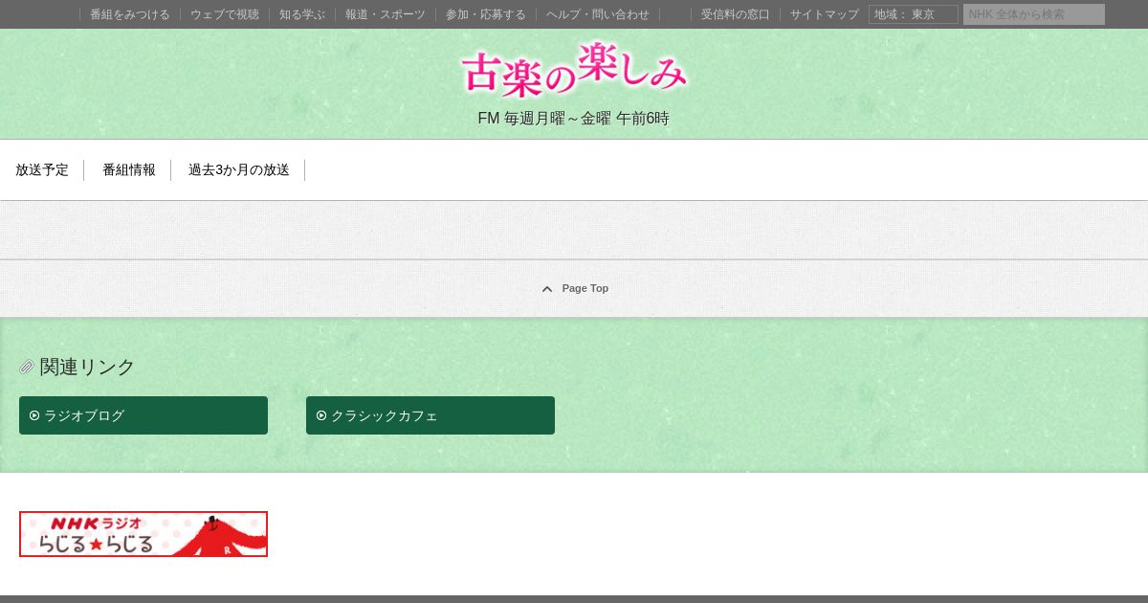Follow the 受信料の窓口 link
1148x603 pixels.
[x=736, y=14]
